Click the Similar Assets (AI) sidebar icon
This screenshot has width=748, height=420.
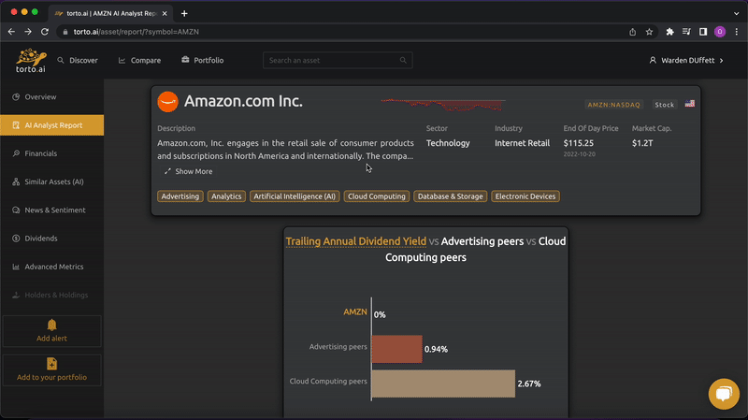(16, 181)
